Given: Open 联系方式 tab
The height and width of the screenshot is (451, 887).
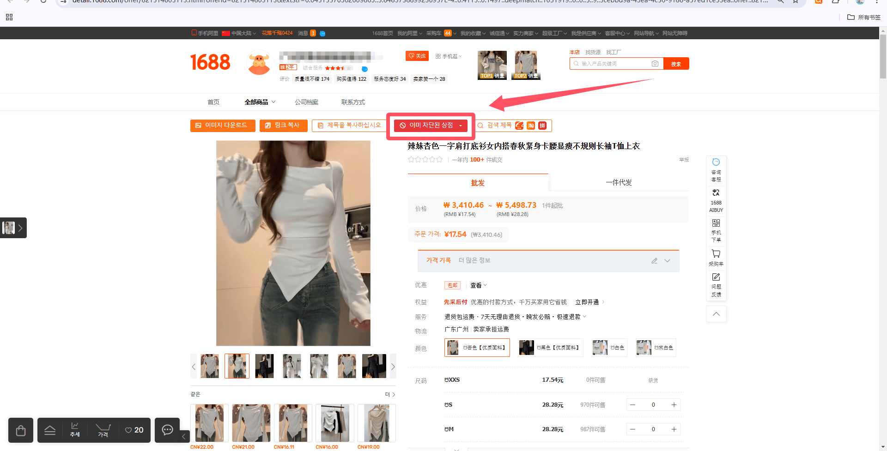Looking at the screenshot, I should [x=353, y=102].
